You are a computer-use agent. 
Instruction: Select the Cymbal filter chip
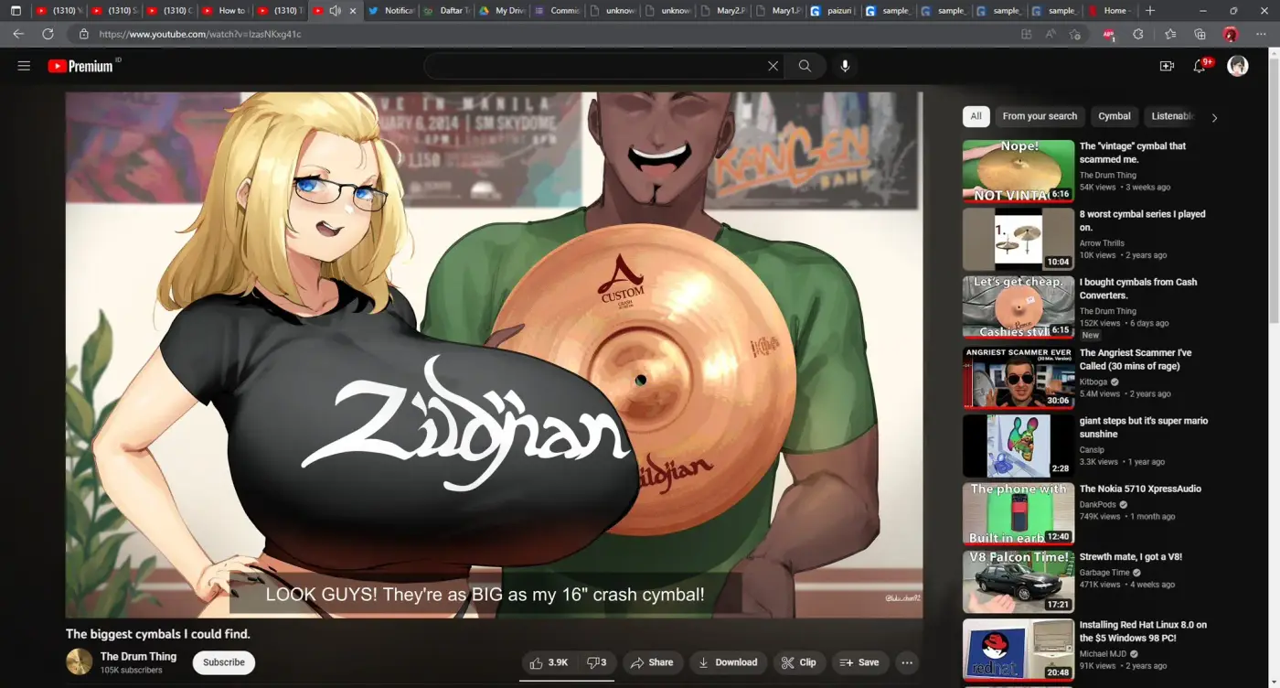pos(1115,116)
